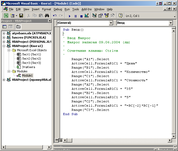Open the Insert object dropdown arrow

tap(17, 16)
